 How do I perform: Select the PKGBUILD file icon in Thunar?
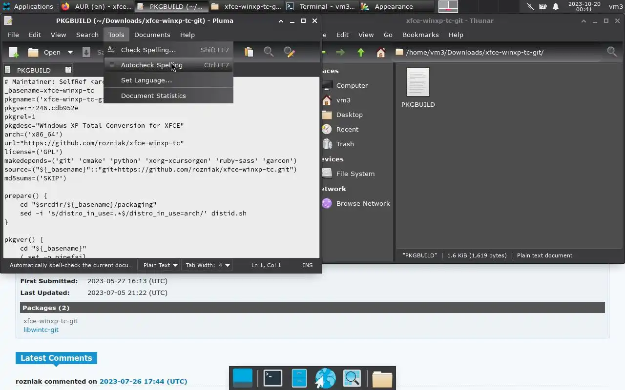418,83
